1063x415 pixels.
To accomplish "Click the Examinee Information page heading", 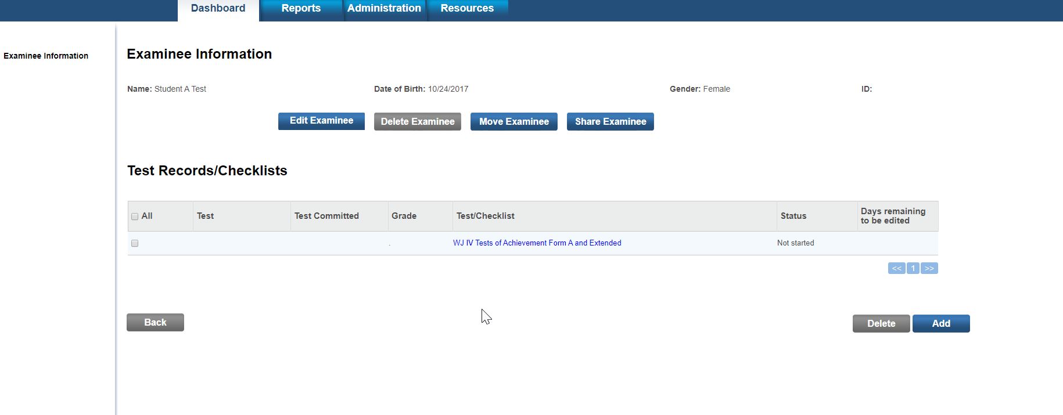I will coord(199,54).
